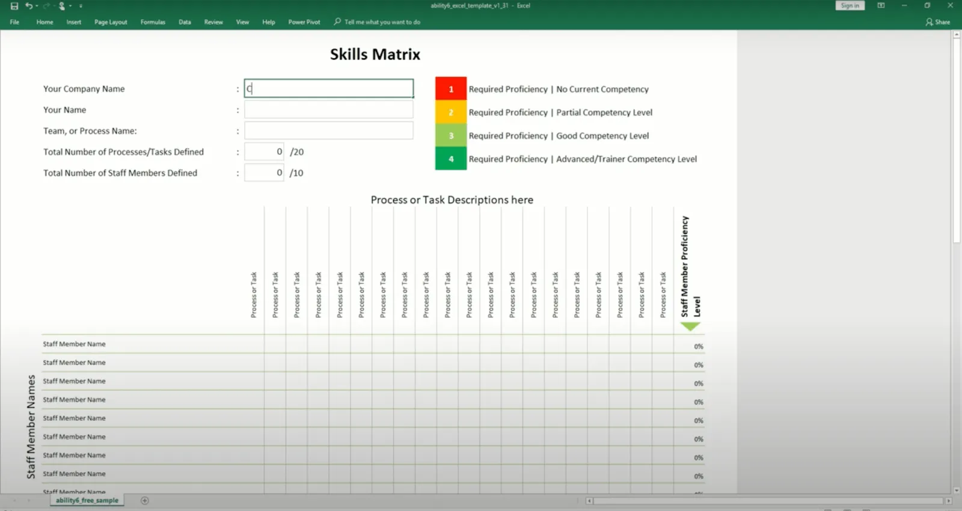The width and height of the screenshot is (962, 511).
Task: Click the Sign in button
Action: [x=850, y=5]
